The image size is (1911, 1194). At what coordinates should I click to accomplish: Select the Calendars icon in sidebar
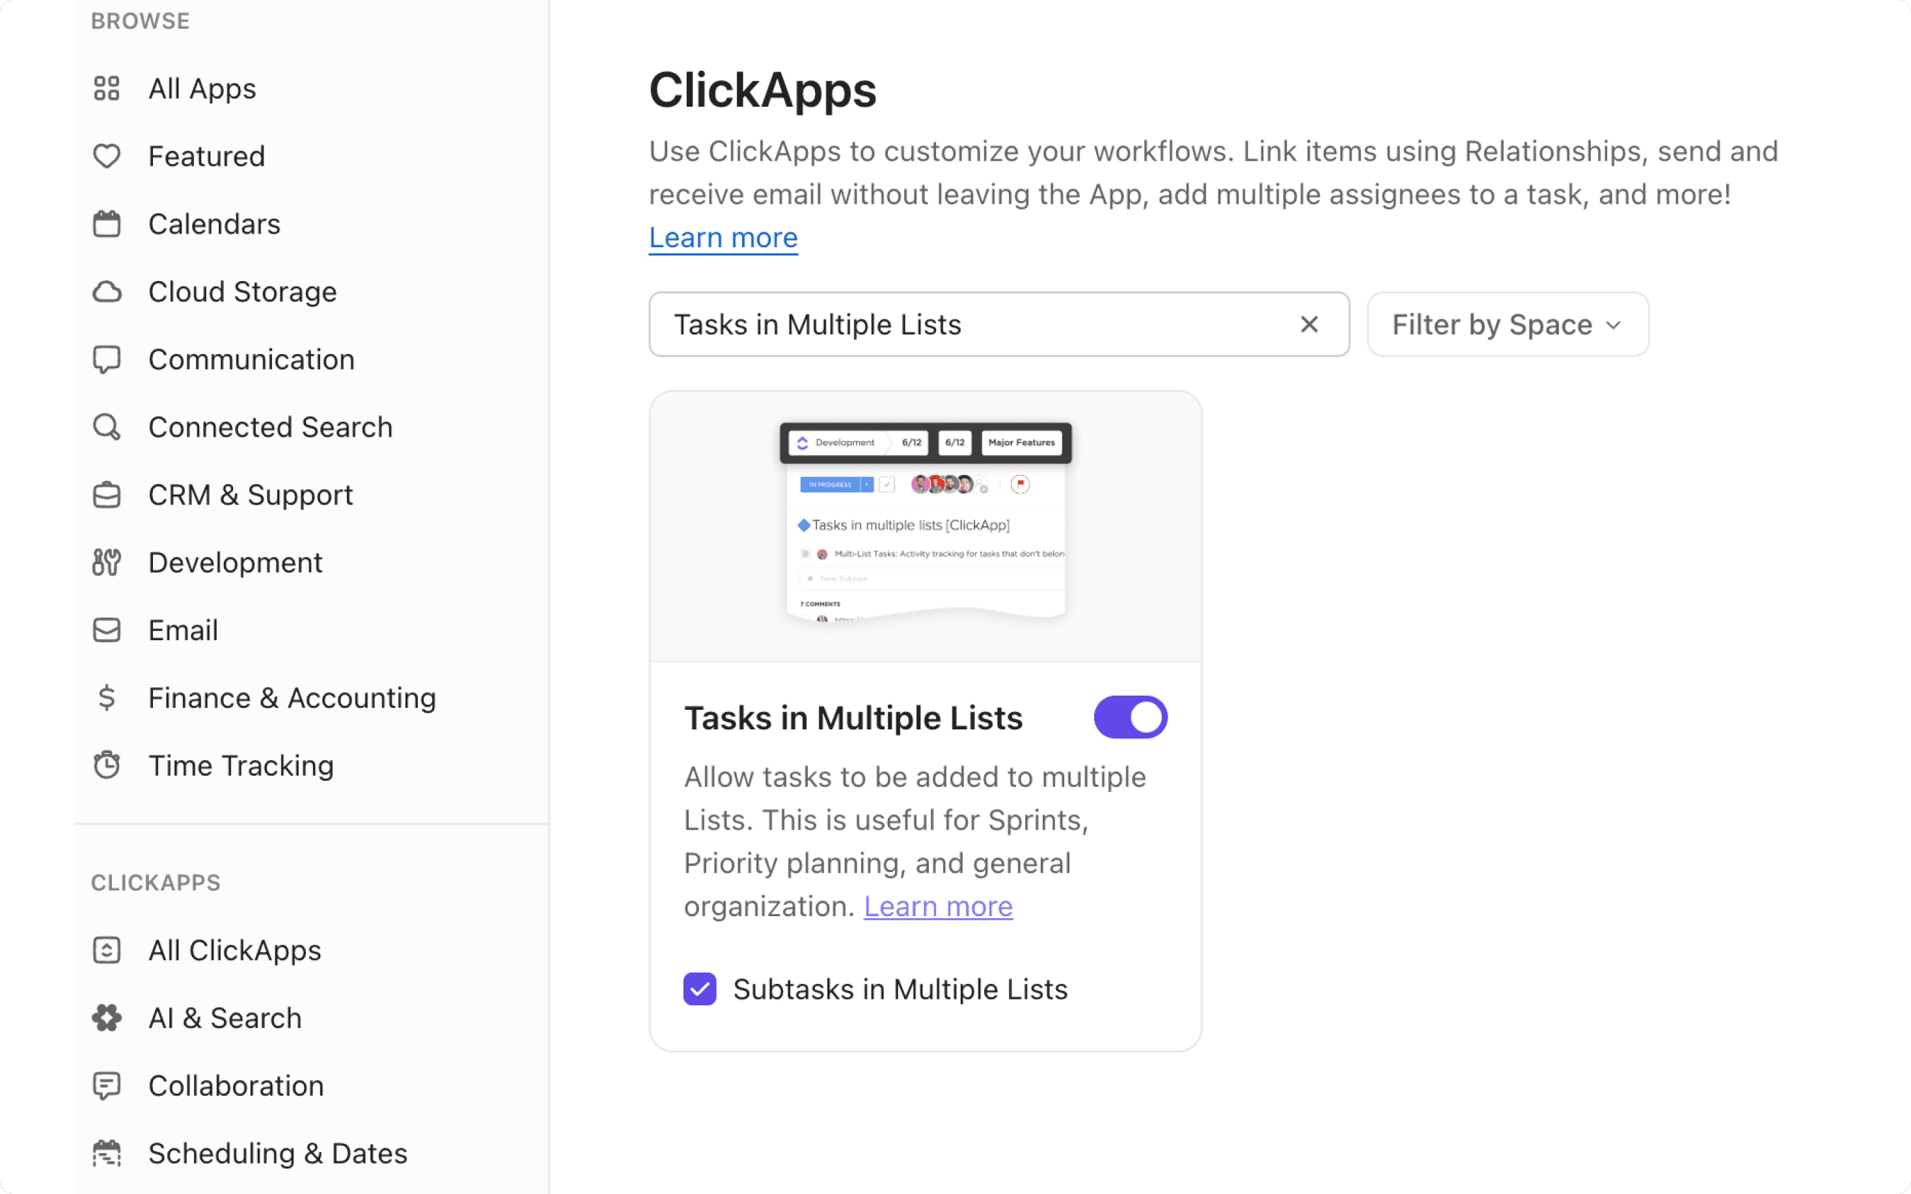click(x=107, y=223)
